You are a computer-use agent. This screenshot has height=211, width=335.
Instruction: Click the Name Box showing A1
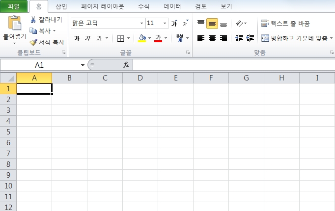point(39,65)
